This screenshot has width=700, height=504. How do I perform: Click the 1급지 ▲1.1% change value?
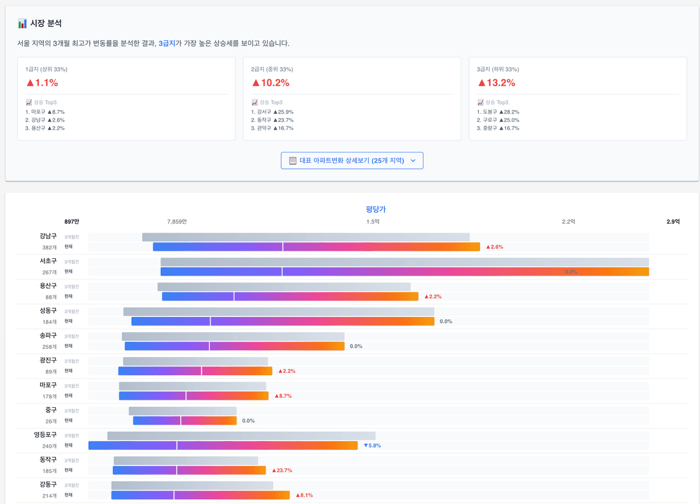pyautogui.click(x=42, y=83)
